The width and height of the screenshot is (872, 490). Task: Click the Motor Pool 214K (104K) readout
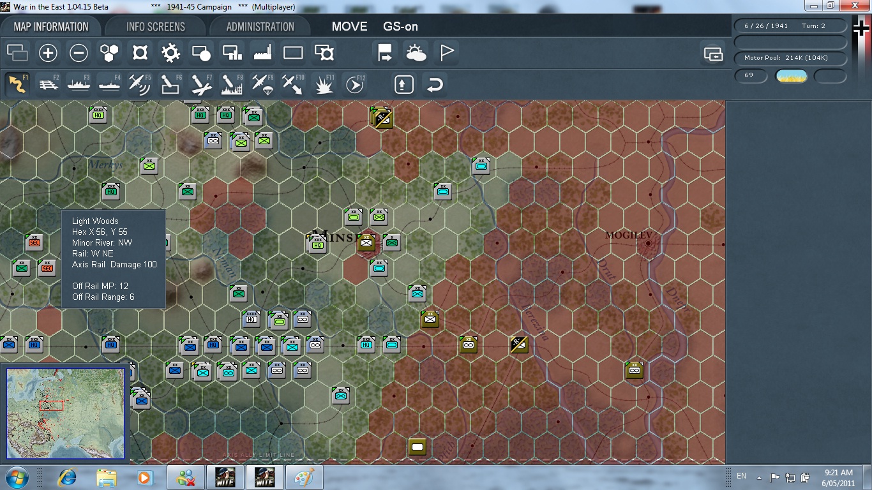tap(790, 58)
